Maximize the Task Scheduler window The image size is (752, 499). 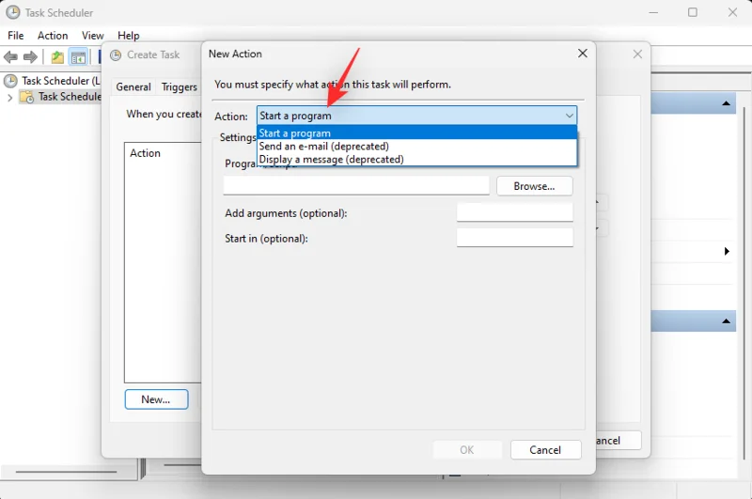point(693,12)
